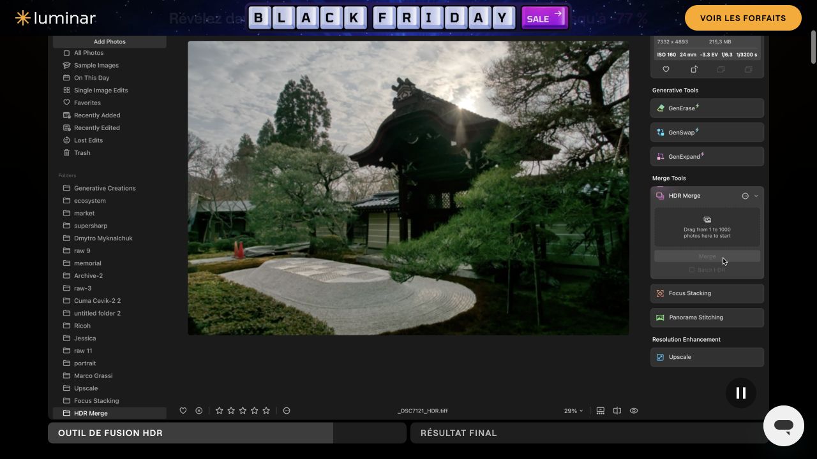Click the VOIR LES FORFAITS button
Screen dimensions: 817x459
pos(743,18)
